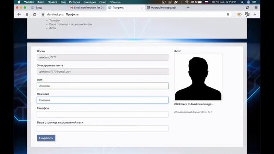Open the battery status in menu bar

[x=197, y=2]
